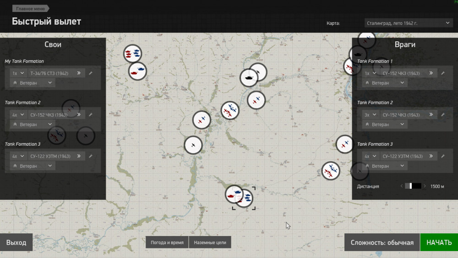Open the 4x count dropdown, Враги Tank Formation 3
Screen dimensions: 458x258
point(371,156)
